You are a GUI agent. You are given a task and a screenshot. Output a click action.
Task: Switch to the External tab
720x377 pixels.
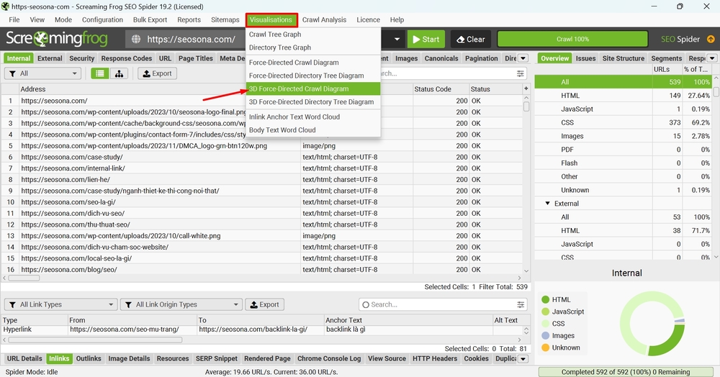[50, 58]
